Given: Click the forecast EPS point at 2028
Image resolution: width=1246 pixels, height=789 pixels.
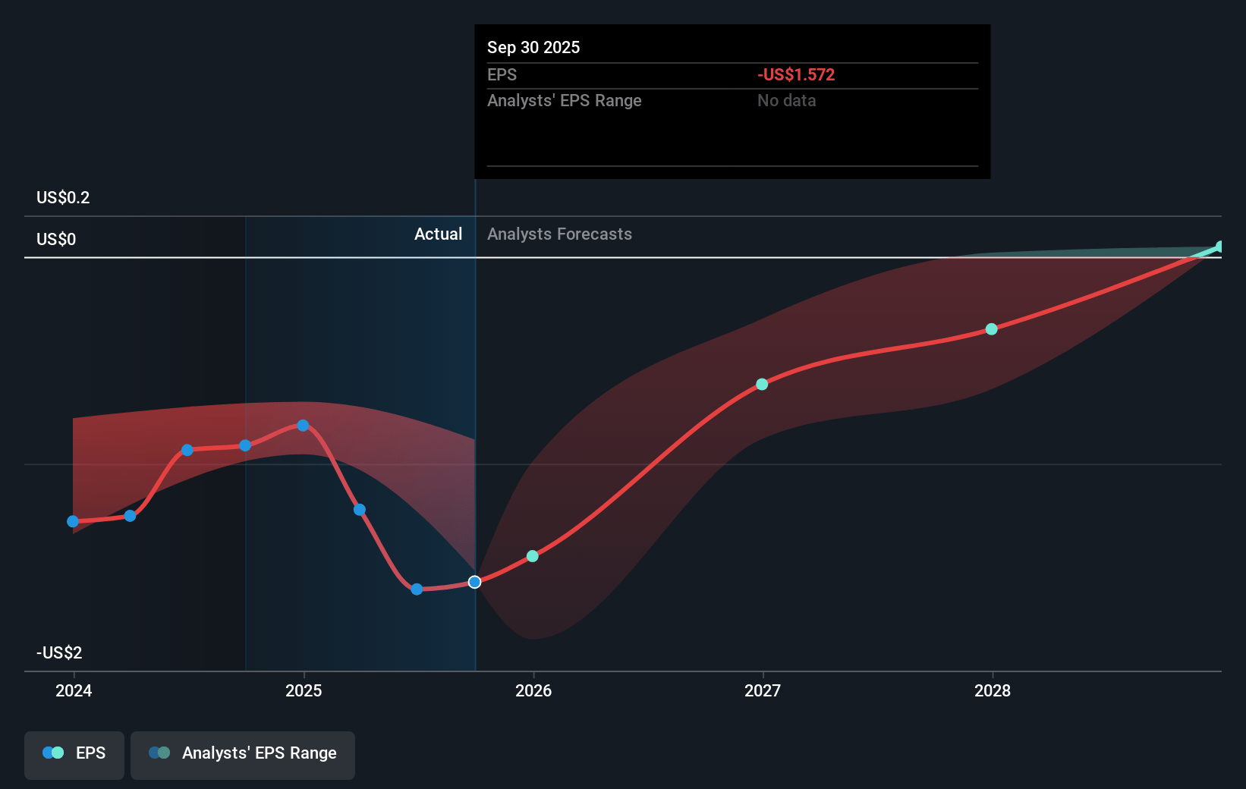Looking at the screenshot, I should pyautogui.click(x=992, y=329).
